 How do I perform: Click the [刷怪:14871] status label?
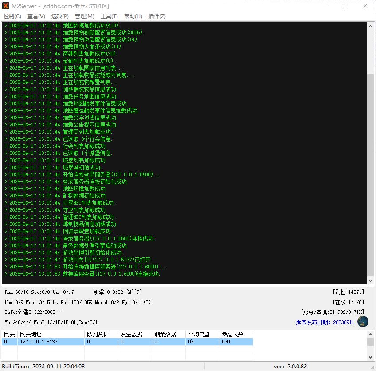click(349, 292)
